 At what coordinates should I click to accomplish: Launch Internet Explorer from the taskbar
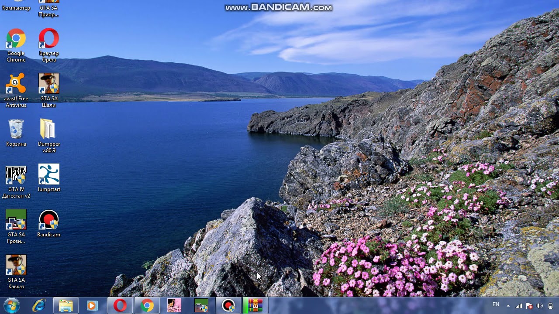tap(39, 306)
